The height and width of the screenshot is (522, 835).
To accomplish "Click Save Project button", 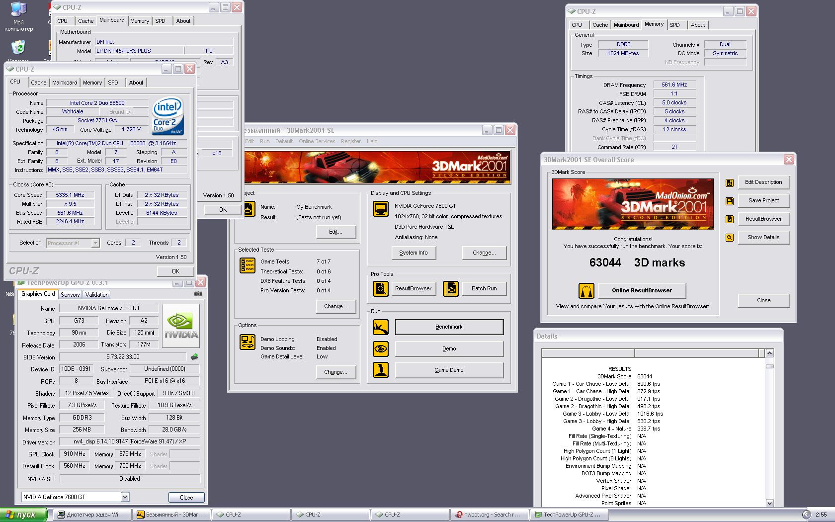I will click(764, 200).
